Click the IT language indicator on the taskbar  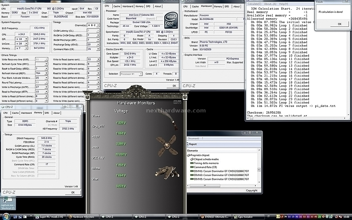pyautogui.click(x=268, y=217)
